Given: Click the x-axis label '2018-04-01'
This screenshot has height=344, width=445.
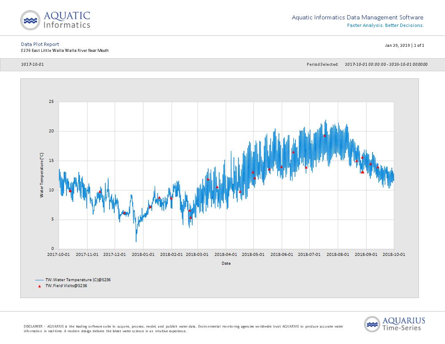Looking at the screenshot, I should (225, 254).
